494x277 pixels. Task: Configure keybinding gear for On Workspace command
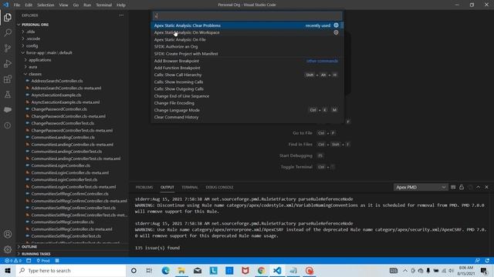[336, 32]
